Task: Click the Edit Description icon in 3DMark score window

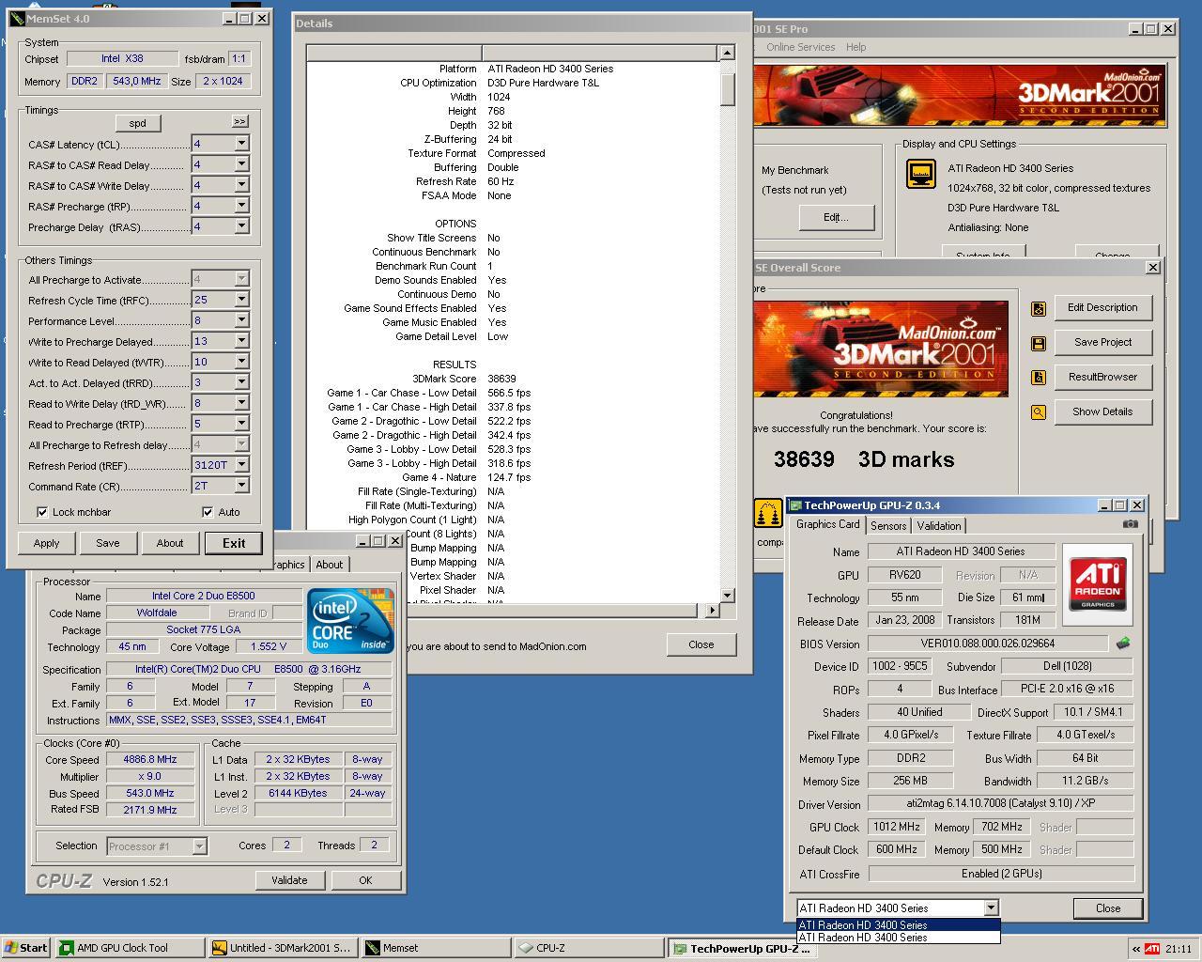Action: coord(1039,308)
